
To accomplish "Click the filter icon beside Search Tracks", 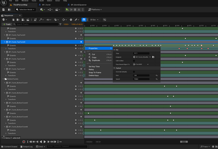I will [60, 24].
